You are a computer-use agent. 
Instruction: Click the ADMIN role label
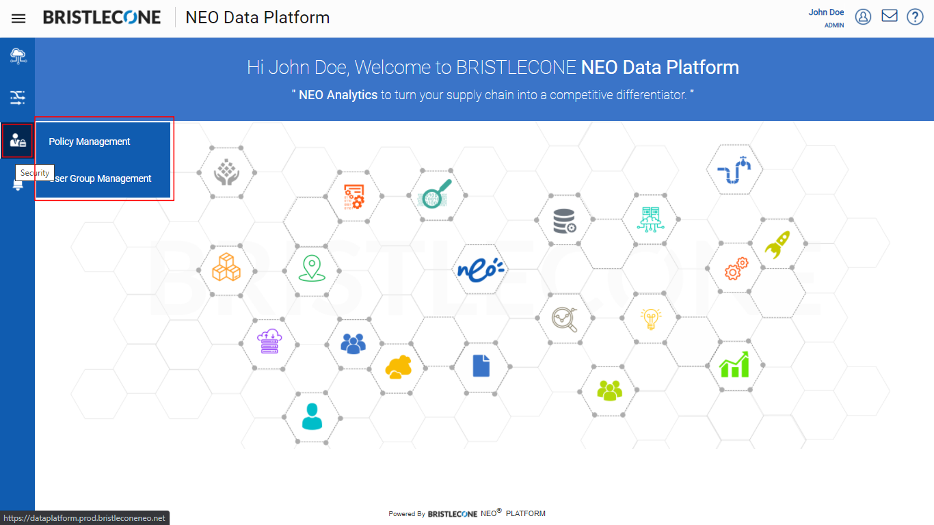click(x=834, y=25)
